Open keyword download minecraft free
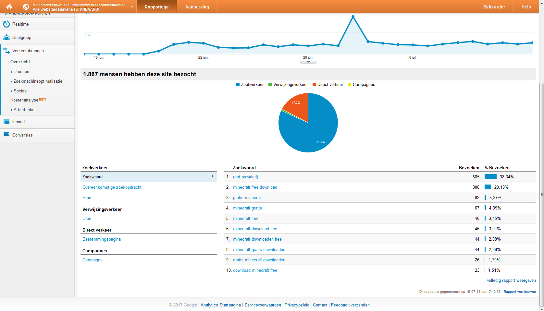 [255, 270]
